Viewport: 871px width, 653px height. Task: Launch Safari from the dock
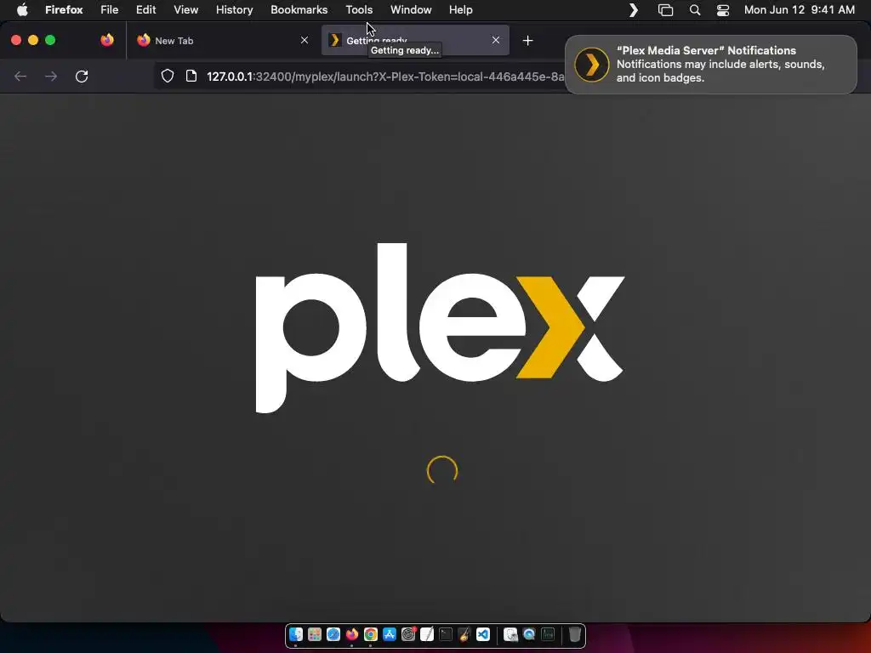pos(333,634)
